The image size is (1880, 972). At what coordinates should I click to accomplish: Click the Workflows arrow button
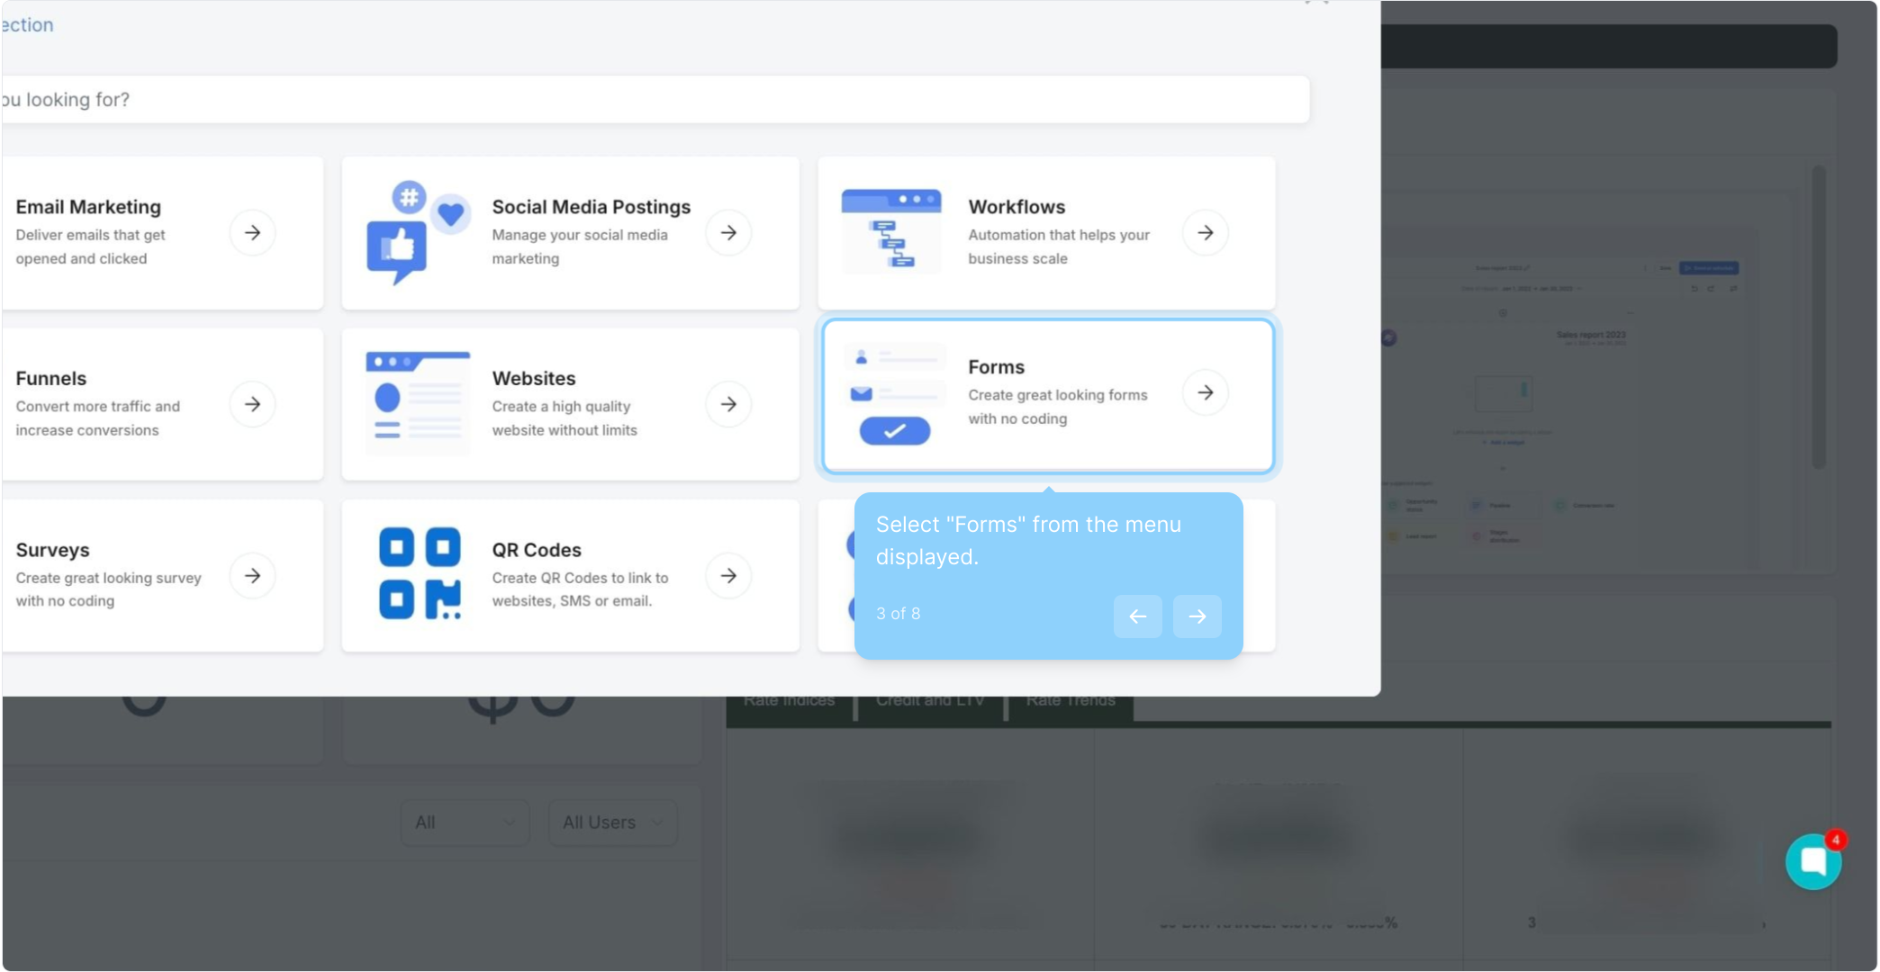pyautogui.click(x=1205, y=232)
